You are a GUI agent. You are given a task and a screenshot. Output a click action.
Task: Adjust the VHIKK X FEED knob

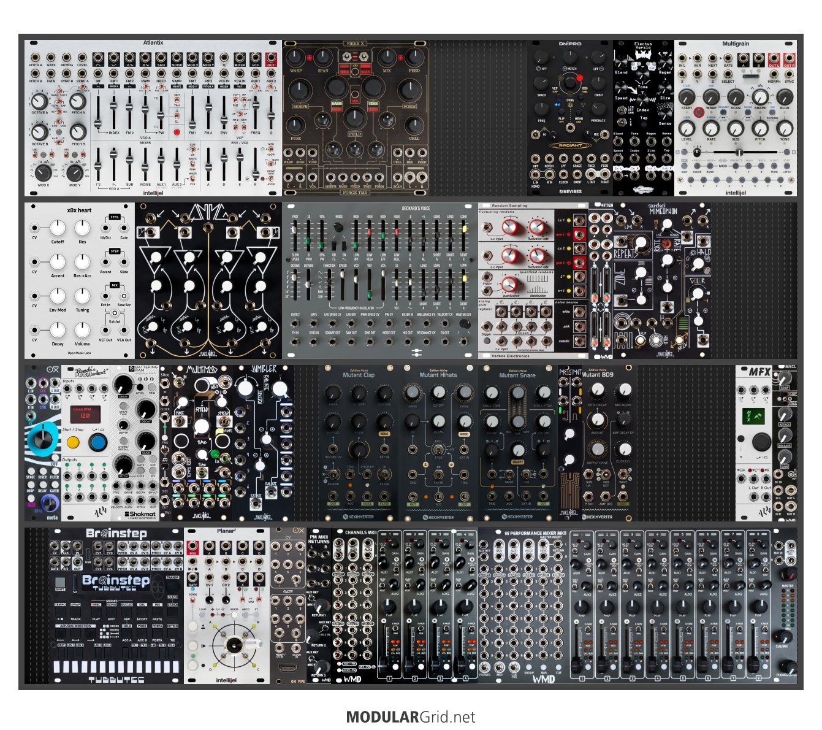coord(414,58)
